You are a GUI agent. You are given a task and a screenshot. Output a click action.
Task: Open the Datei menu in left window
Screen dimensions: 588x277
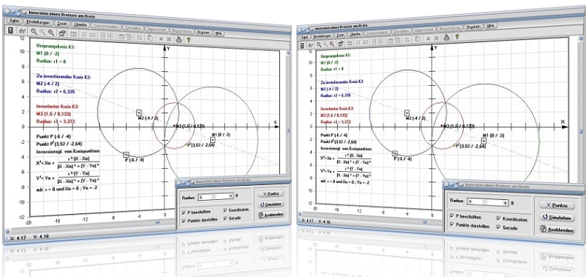14,21
